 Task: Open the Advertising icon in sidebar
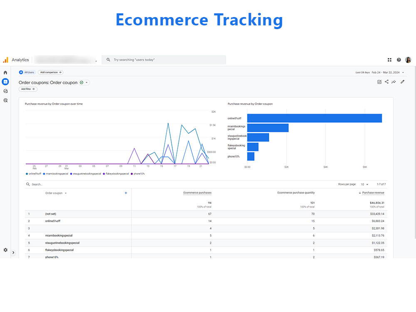(5, 100)
